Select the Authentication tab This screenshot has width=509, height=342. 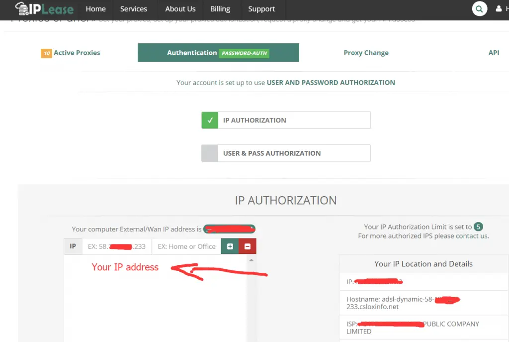coord(218,53)
